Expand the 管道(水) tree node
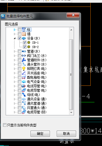 15,51
